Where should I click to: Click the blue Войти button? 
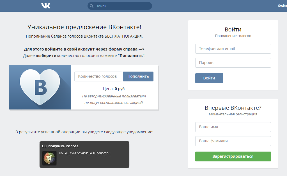pos(209,78)
